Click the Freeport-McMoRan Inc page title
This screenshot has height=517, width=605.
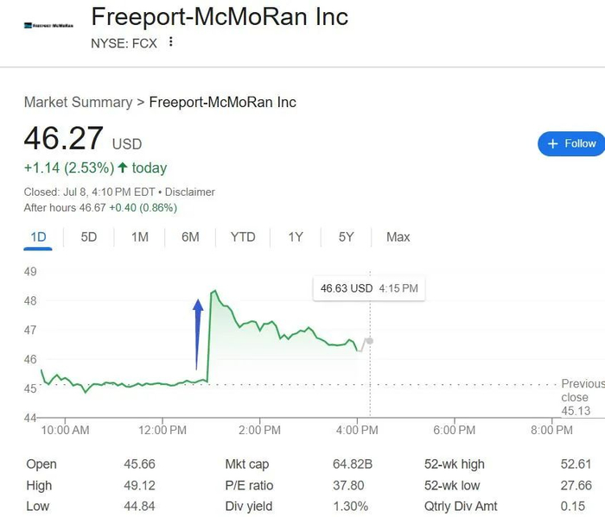pos(220,16)
